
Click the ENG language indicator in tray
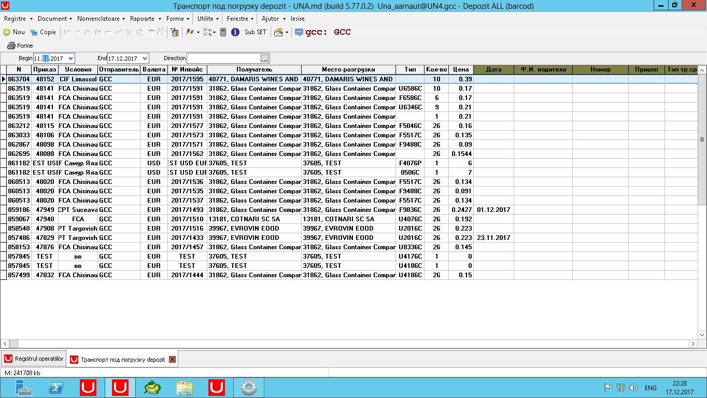click(x=651, y=388)
